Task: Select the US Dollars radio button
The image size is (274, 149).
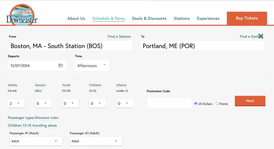Action: (x=195, y=103)
